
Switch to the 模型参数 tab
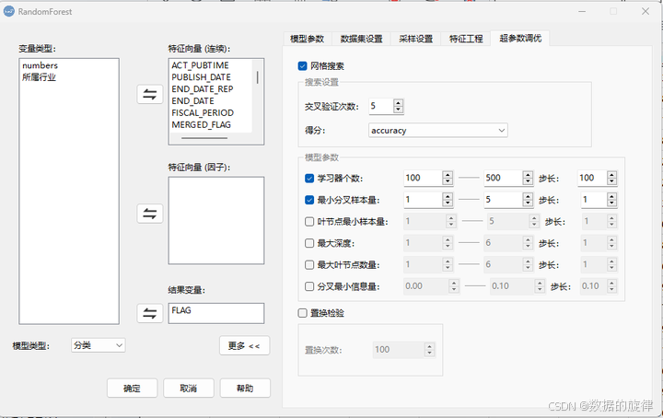(307, 39)
